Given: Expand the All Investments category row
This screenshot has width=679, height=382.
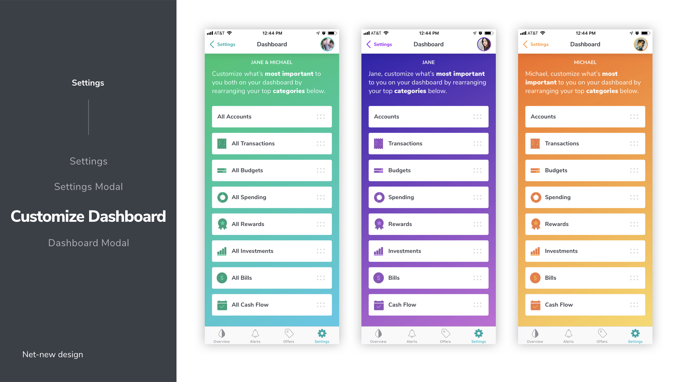Looking at the screenshot, I should [x=271, y=251].
